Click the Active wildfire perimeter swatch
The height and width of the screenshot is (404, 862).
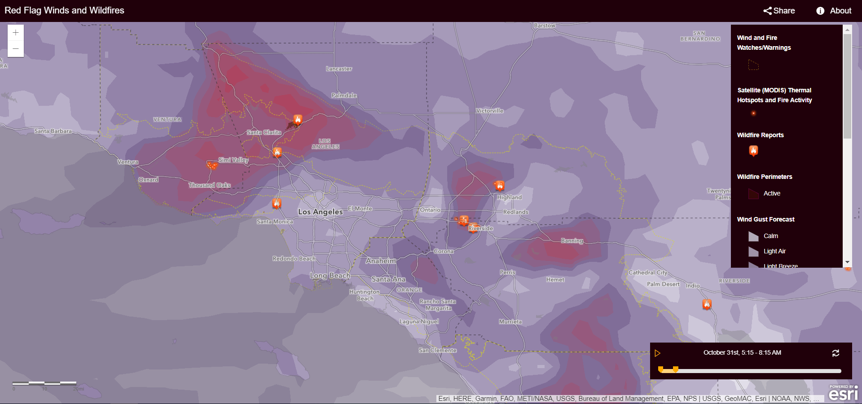click(x=753, y=194)
